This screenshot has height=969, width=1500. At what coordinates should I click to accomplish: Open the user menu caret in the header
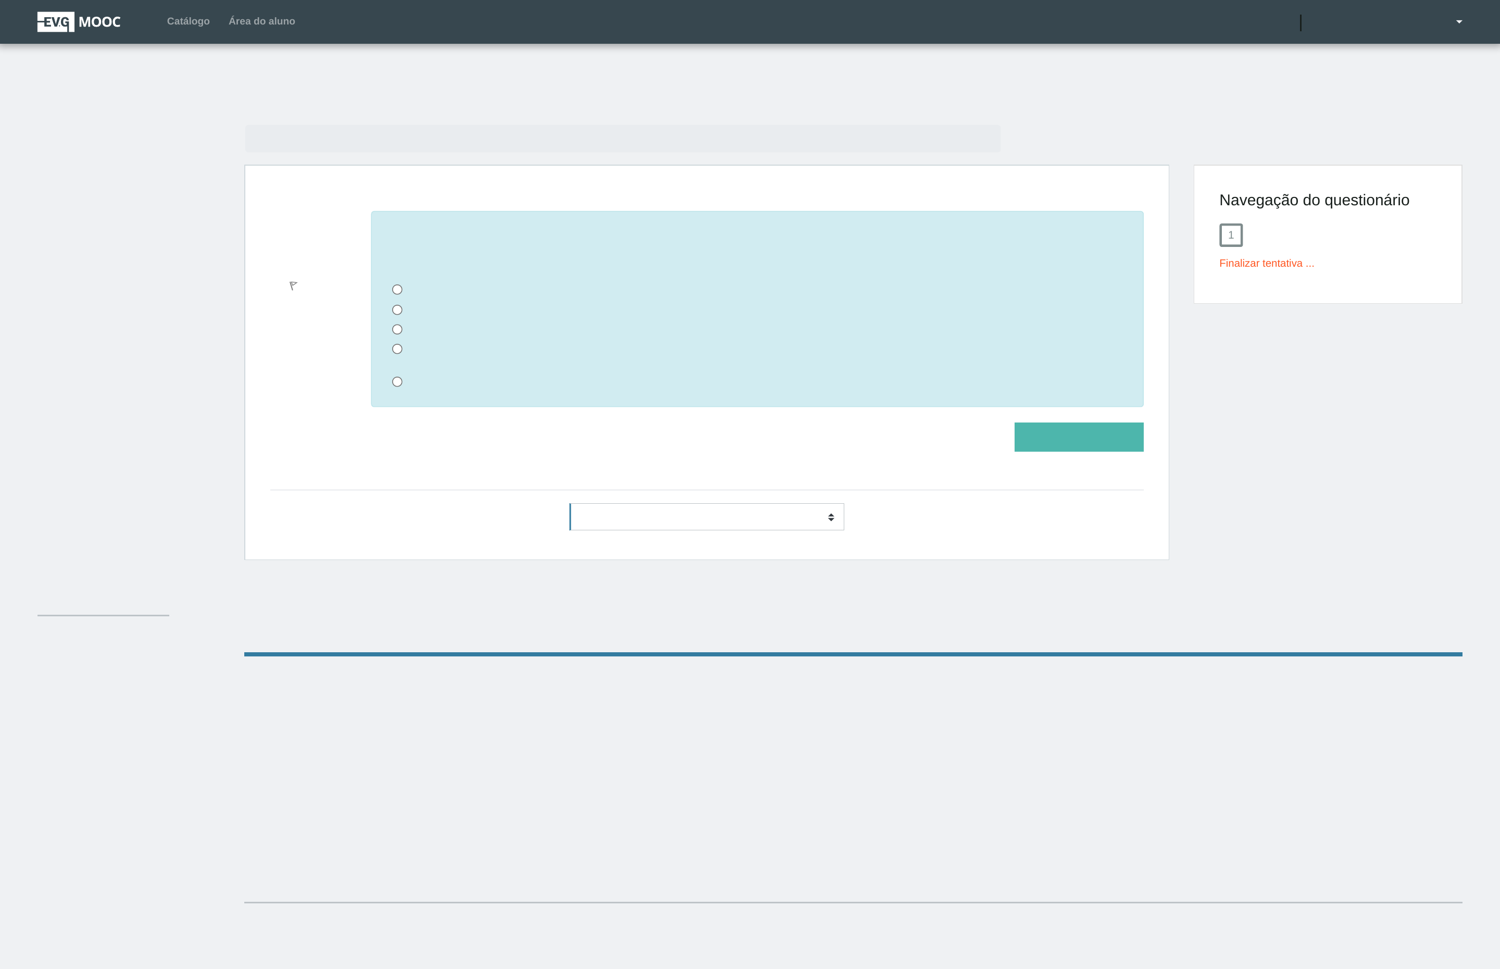(x=1458, y=22)
